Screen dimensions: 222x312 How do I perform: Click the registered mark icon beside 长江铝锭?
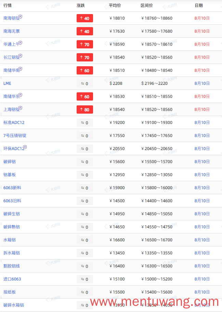pyautogui.click(x=21, y=56)
